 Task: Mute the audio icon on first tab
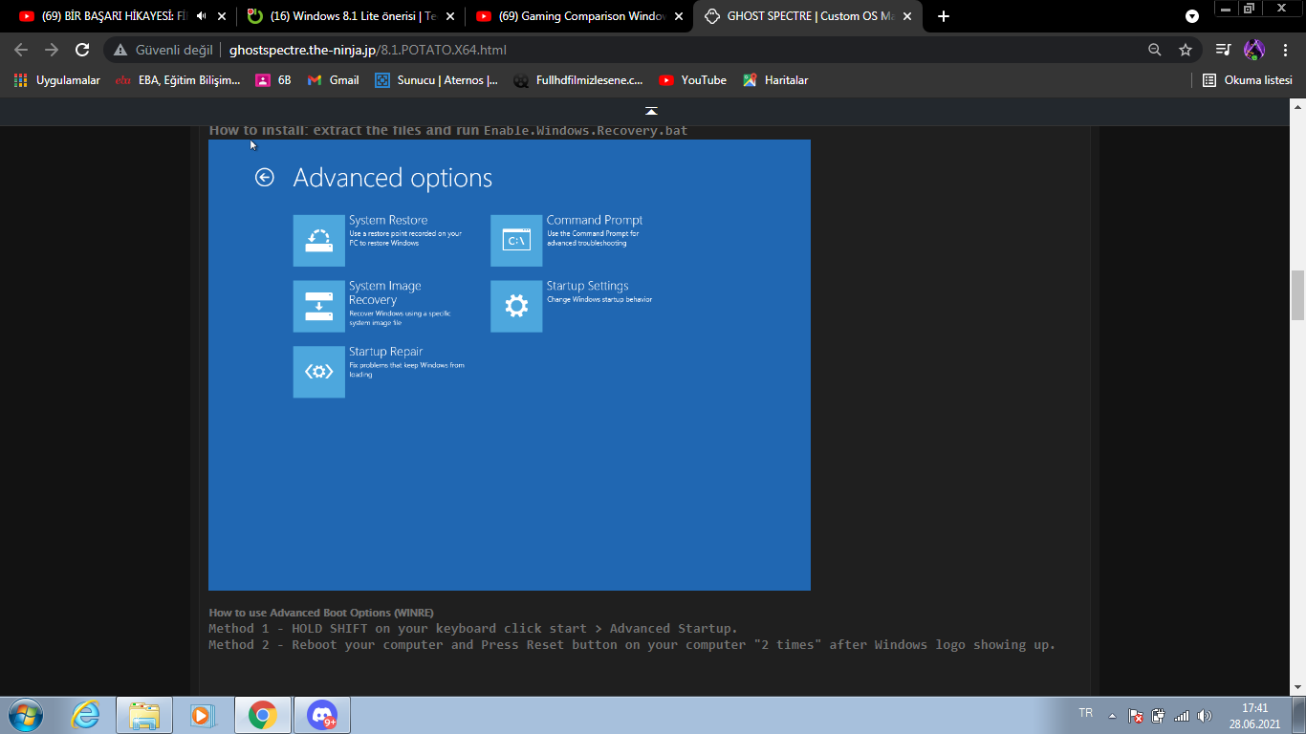[x=202, y=16]
